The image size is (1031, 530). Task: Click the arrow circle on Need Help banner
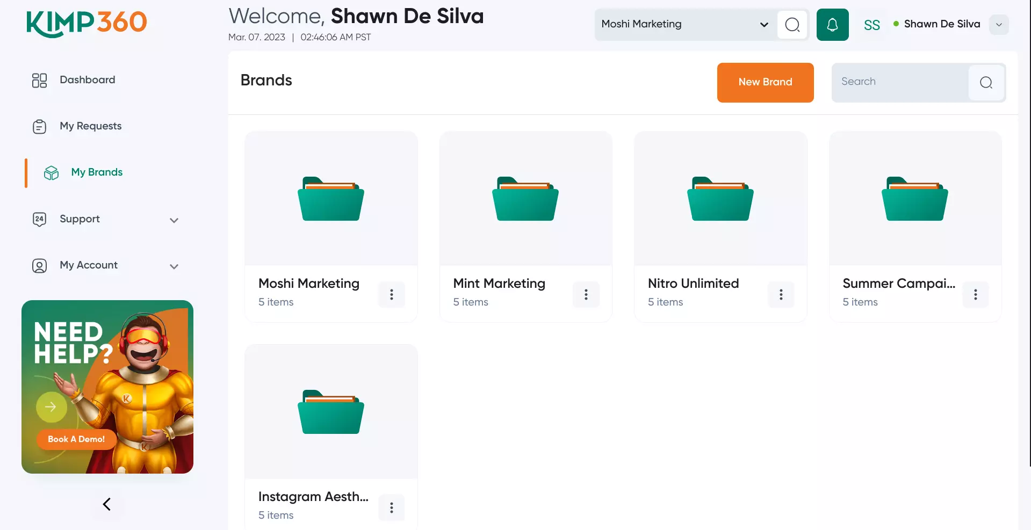point(51,407)
